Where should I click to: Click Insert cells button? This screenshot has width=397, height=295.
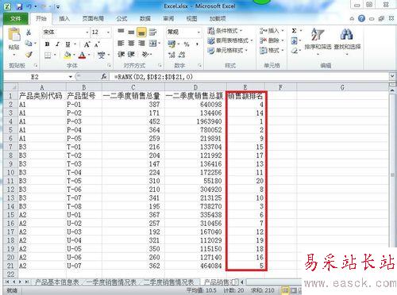tap(272, 31)
